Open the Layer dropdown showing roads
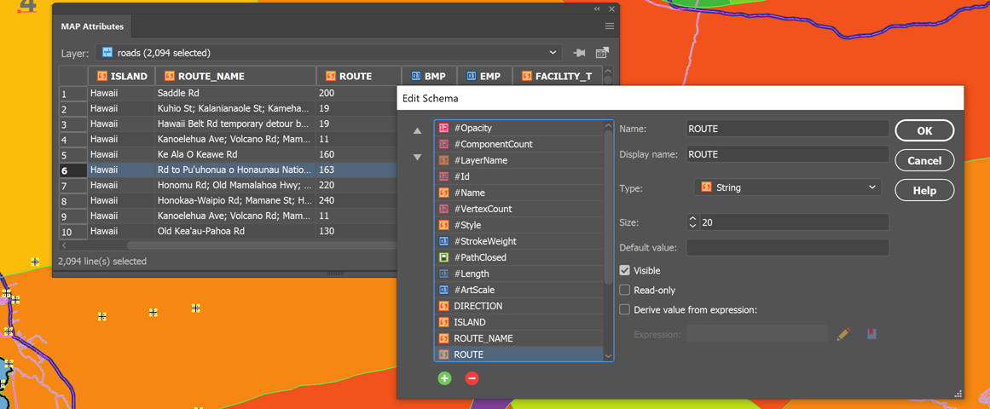This screenshot has height=409, width=990. coord(328,52)
